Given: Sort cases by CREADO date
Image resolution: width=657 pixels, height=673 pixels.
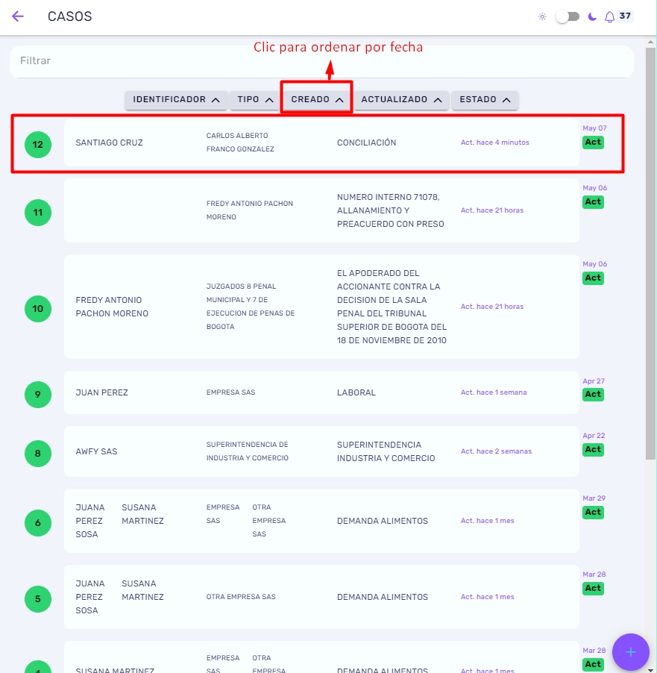Looking at the screenshot, I should click(317, 99).
